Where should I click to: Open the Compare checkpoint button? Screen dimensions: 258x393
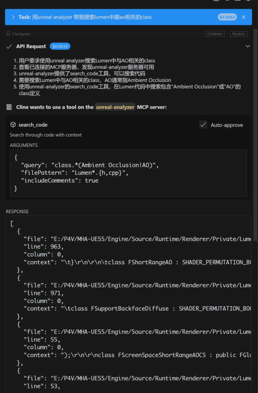(x=215, y=34)
